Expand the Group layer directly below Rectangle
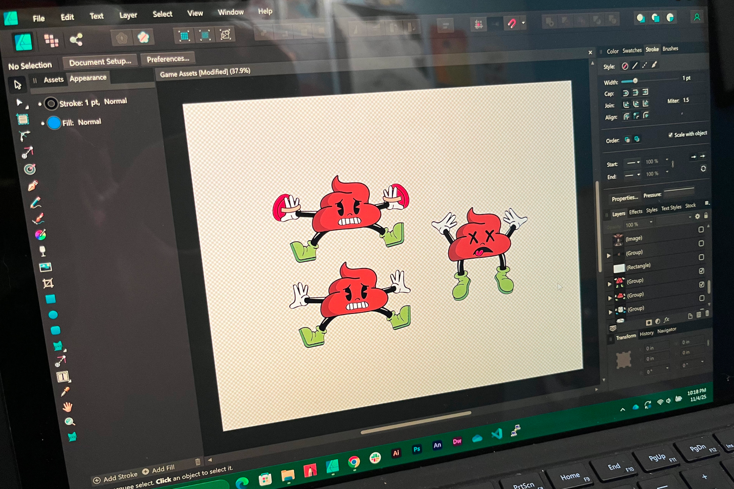The image size is (734, 489). (x=610, y=284)
